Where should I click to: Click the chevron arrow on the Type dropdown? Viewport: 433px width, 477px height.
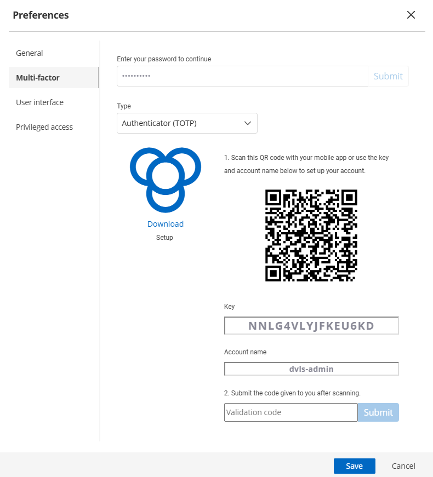247,123
